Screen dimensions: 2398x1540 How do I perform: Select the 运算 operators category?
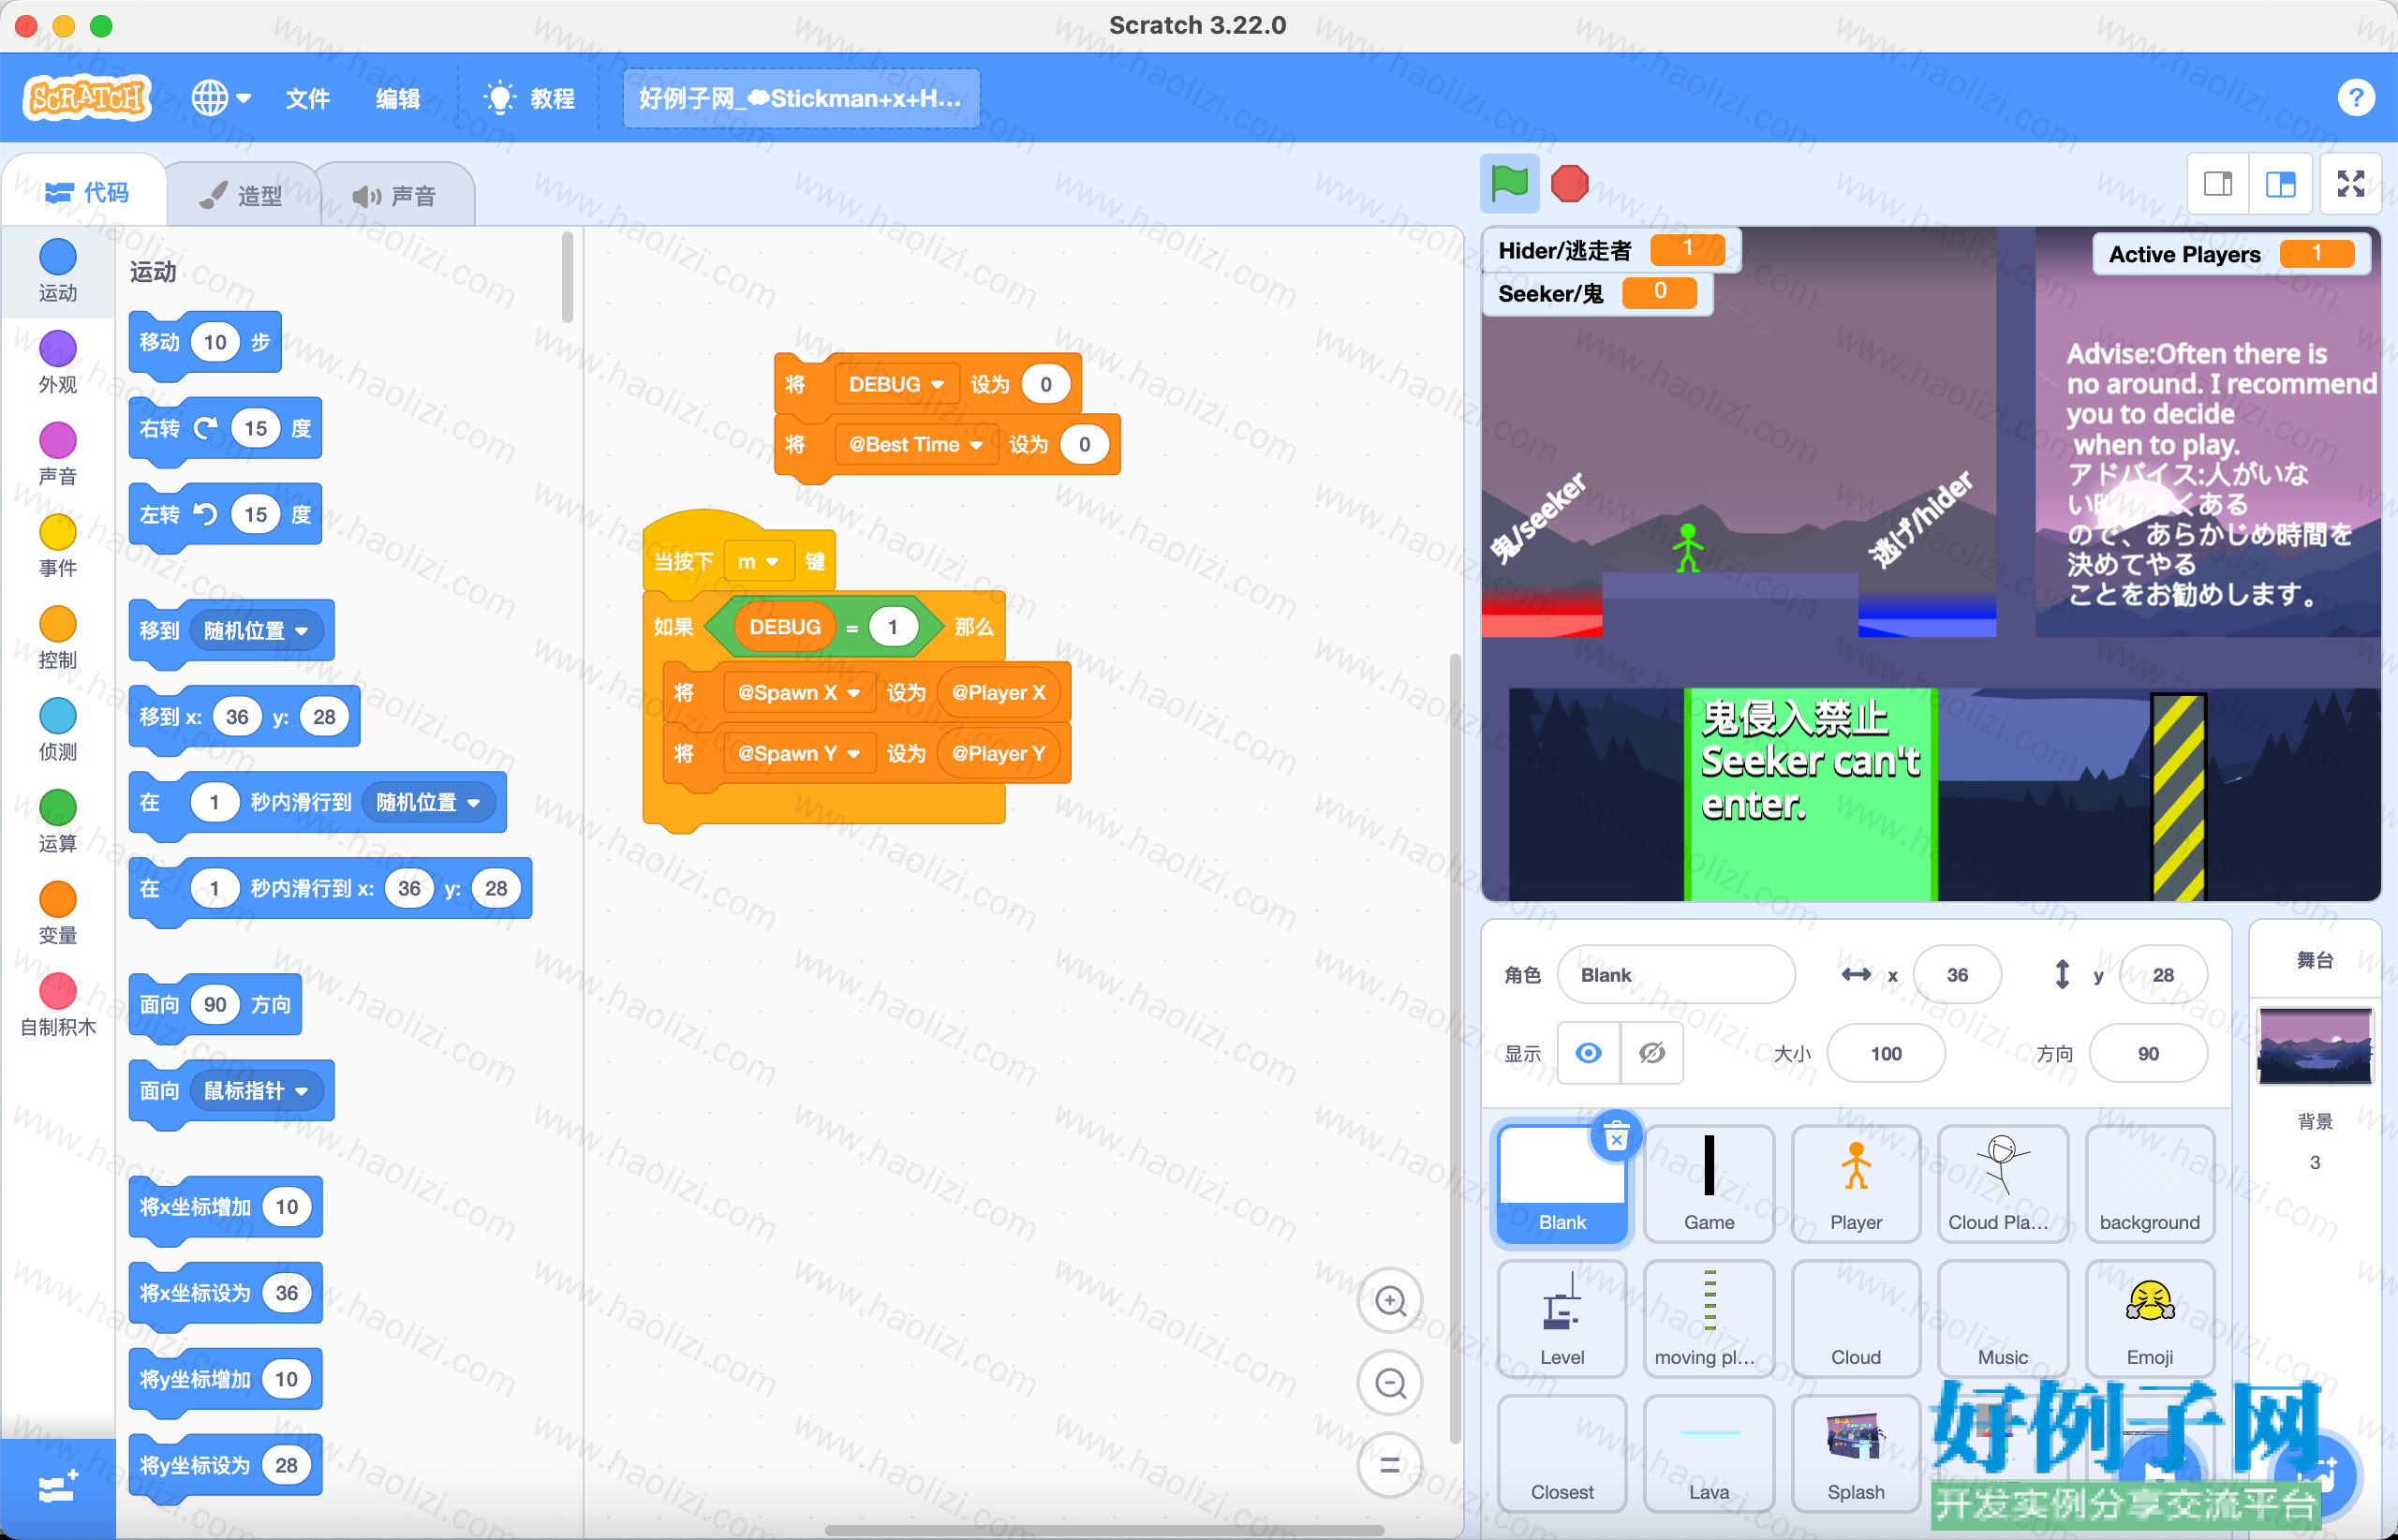pyautogui.click(x=58, y=823)
